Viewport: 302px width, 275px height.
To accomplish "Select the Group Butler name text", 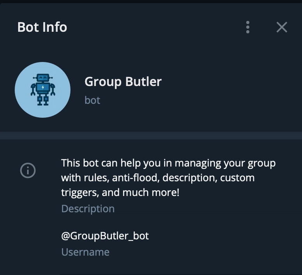I will pyautogui.click(x=123, y=82).
